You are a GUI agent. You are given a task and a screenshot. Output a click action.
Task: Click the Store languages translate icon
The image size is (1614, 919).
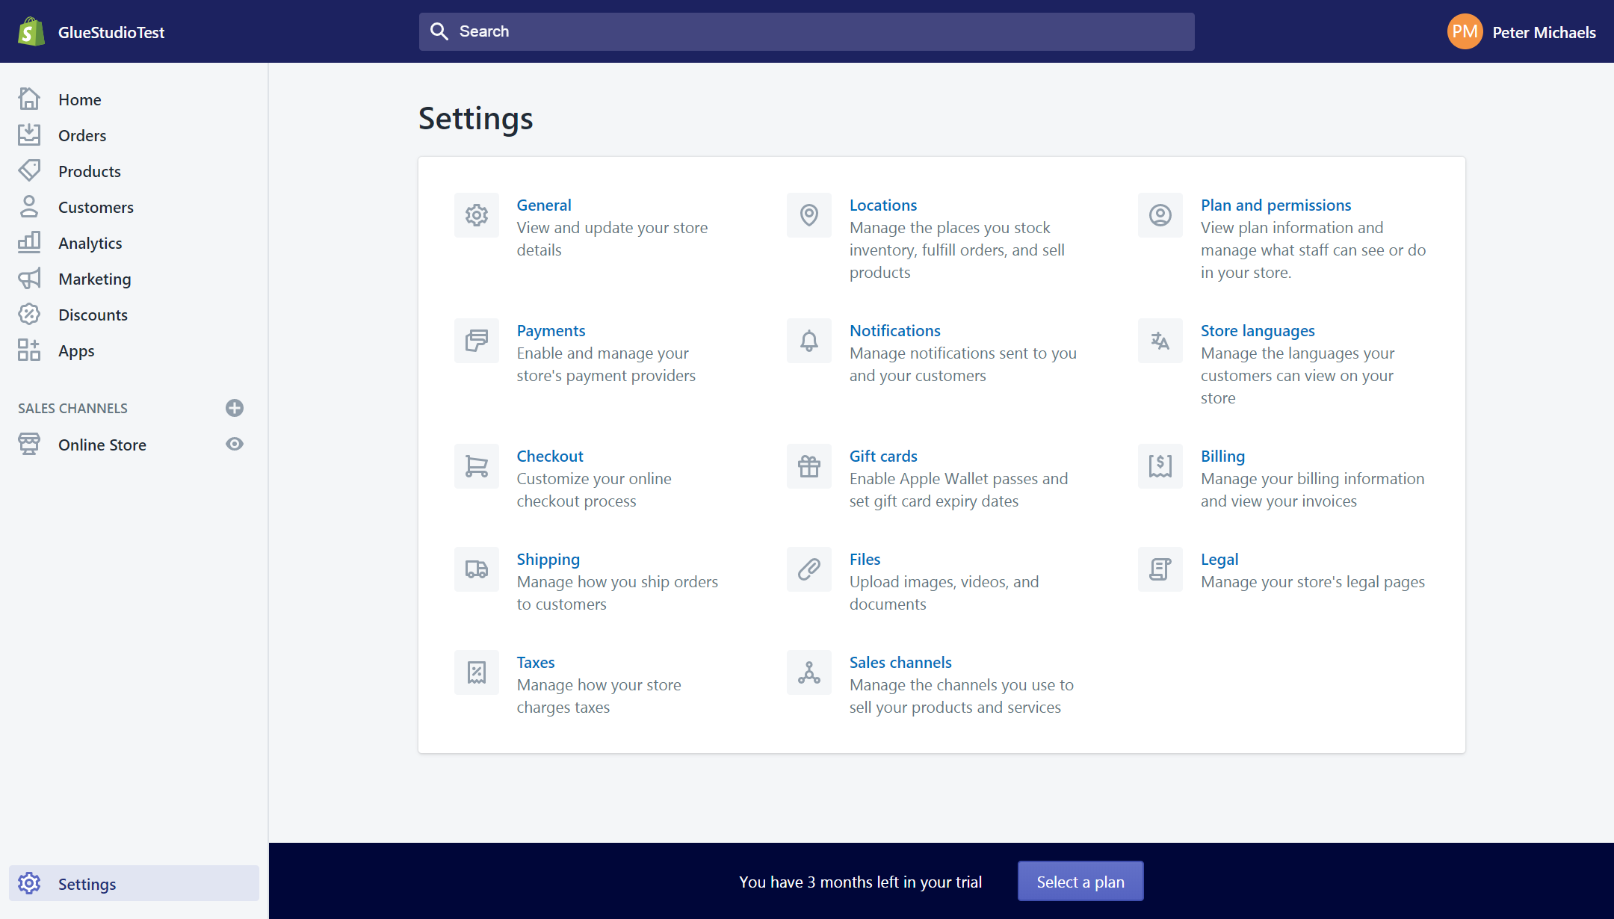(x=1160, y=341)
